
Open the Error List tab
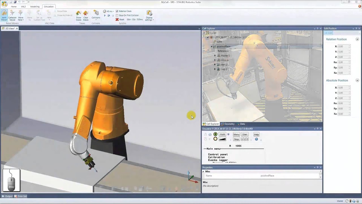pyautogui.click(x=21, y=196)
